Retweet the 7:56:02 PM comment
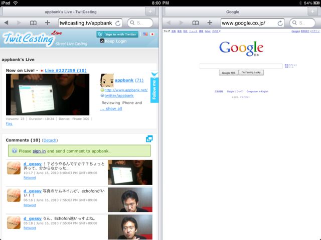The height and width of the screenshot is (240, 321). tap(30, 205)
